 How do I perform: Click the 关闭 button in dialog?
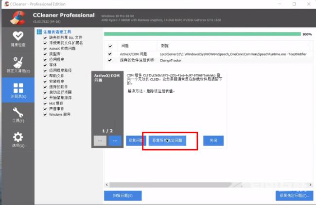point(213,140)
